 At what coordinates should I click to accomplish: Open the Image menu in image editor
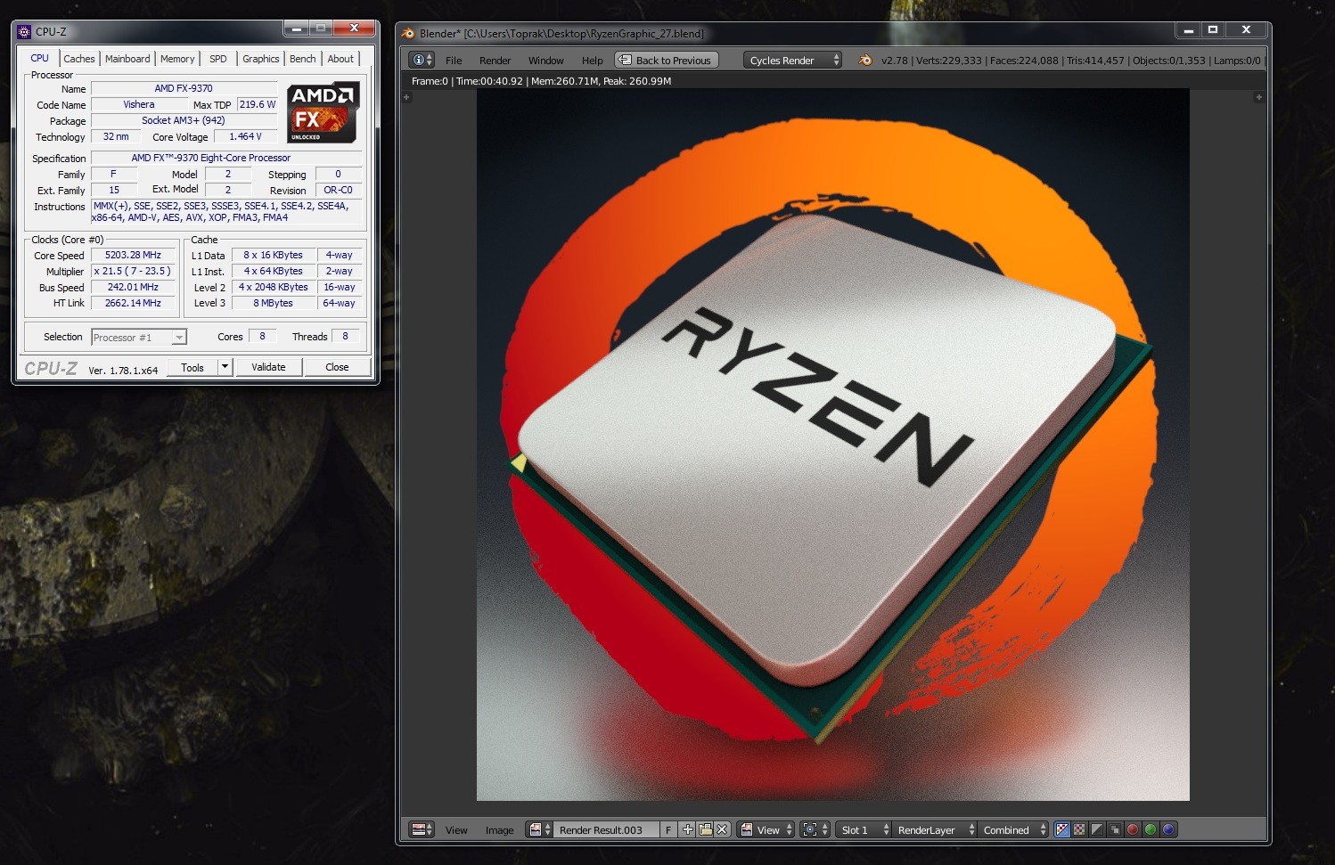499,830
